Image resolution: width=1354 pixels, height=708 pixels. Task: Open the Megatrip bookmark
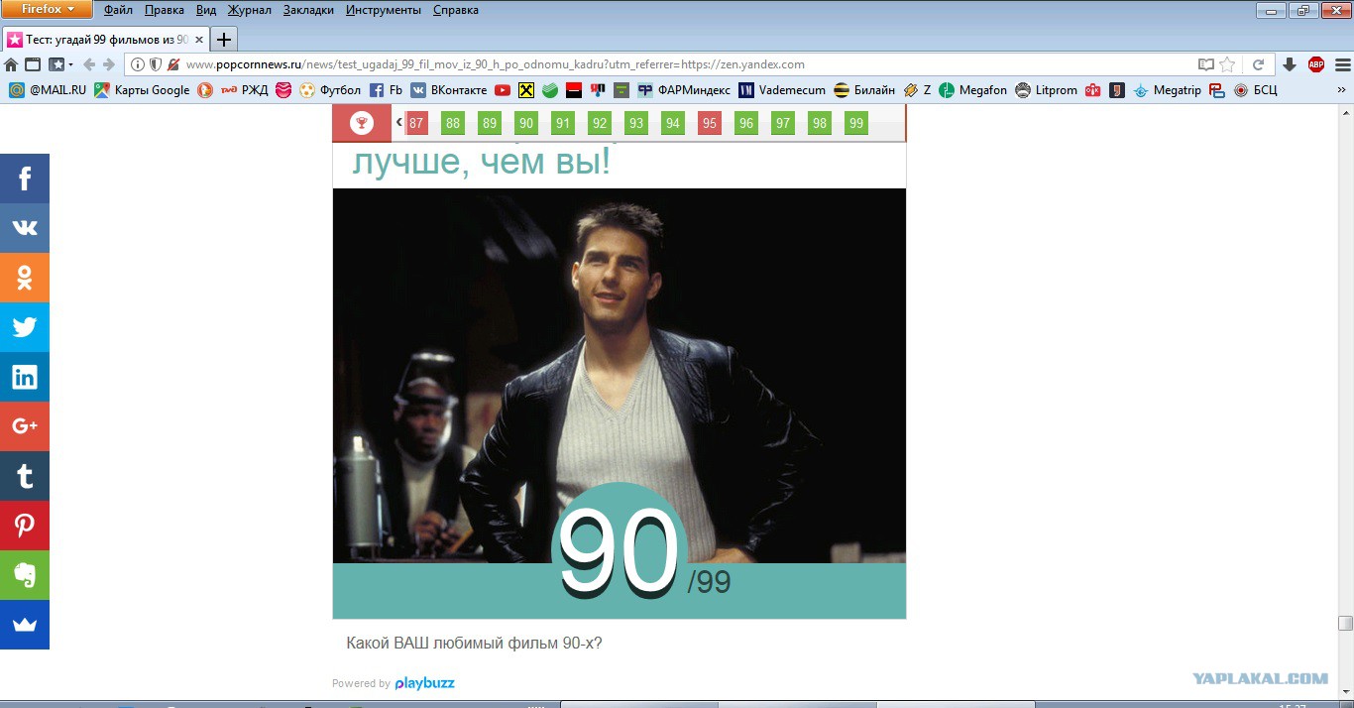coord(1167,90)
